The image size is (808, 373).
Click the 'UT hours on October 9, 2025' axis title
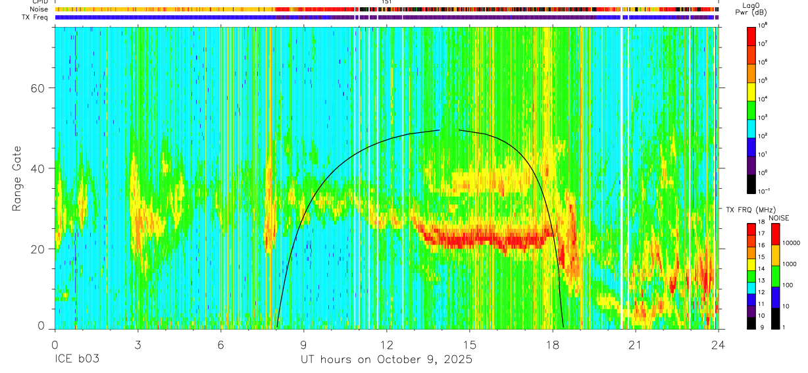[x=386, y=360]
